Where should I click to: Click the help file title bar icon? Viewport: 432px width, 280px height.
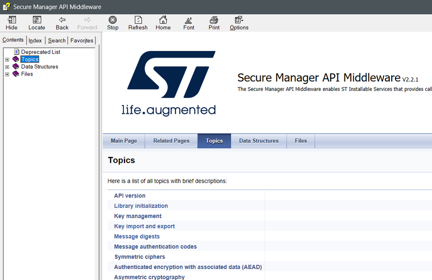(6, 6)
